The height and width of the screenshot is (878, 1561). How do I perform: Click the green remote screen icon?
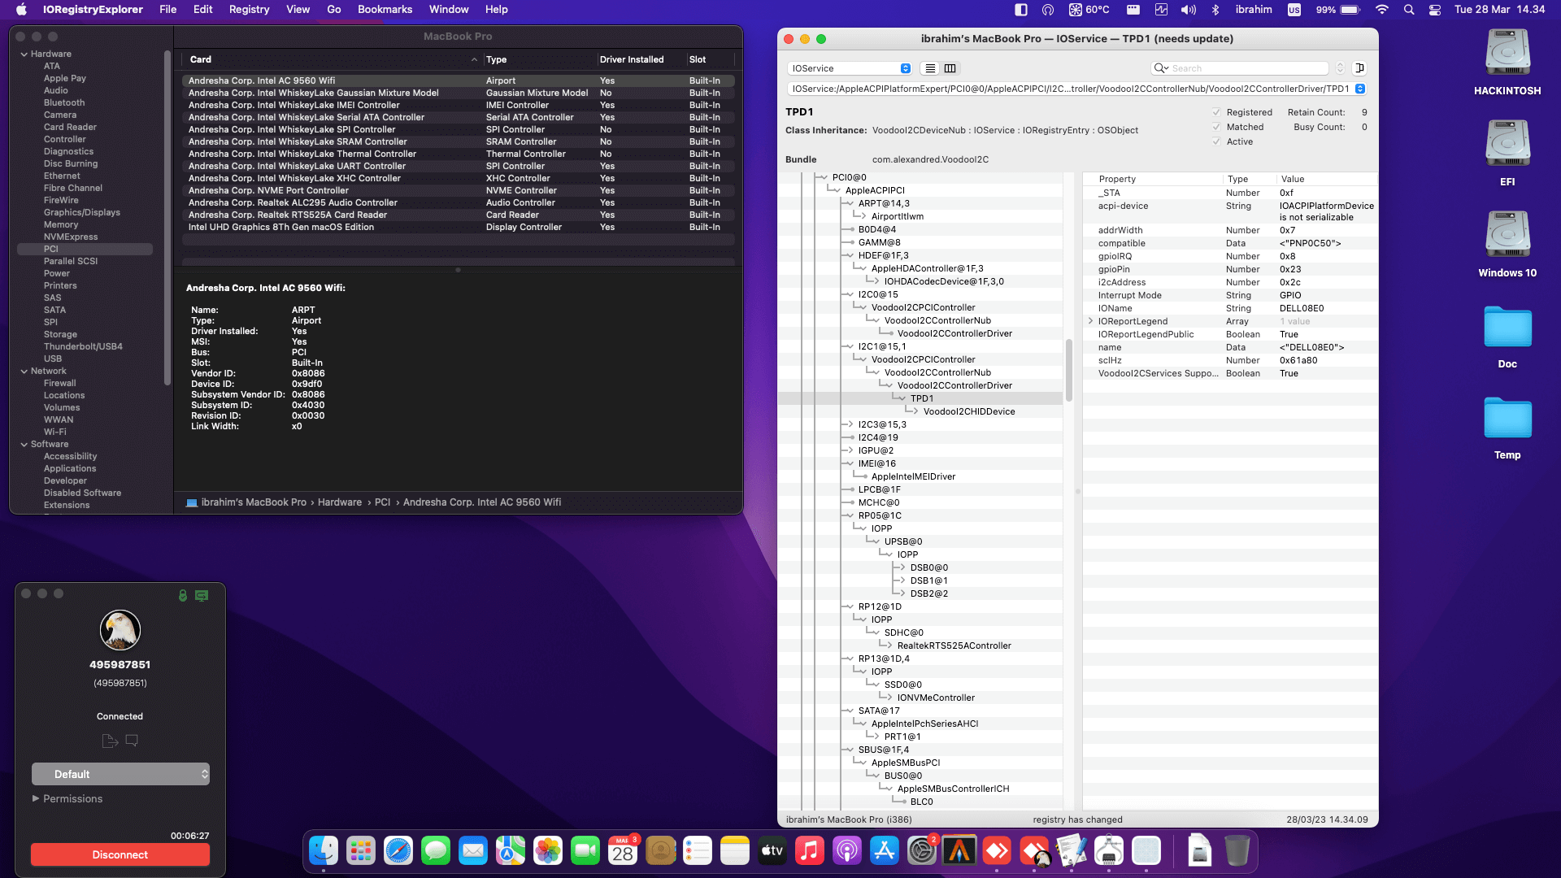[x=202, y=595]
